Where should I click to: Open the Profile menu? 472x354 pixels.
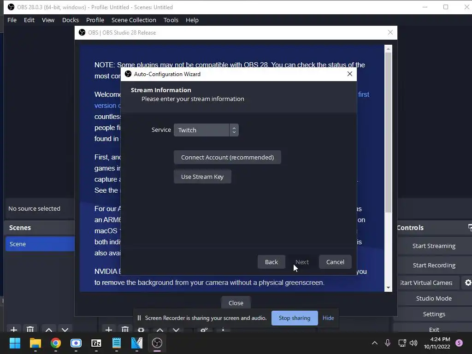95,20
